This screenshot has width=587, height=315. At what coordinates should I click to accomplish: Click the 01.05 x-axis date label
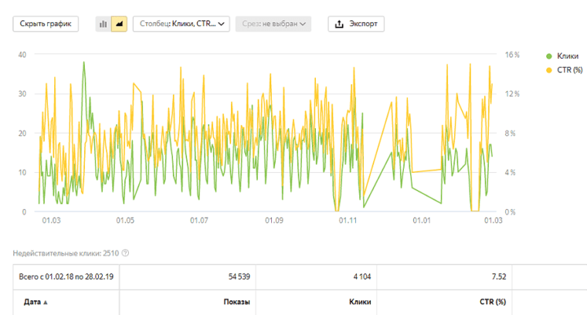tap(125, 220)
